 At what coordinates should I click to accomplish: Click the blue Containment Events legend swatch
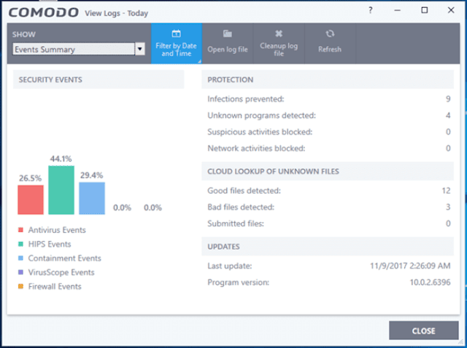[x=21, y=258]
